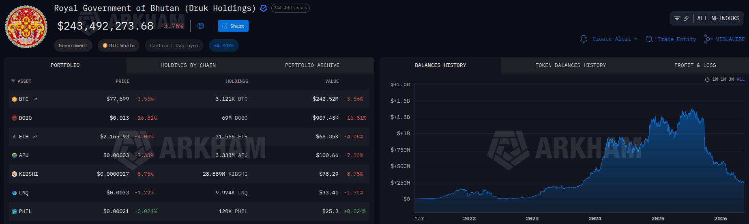Click the Create Alert + link
Image resolution: width=749 pixels, height=224 pixels.
pos(615,39)
